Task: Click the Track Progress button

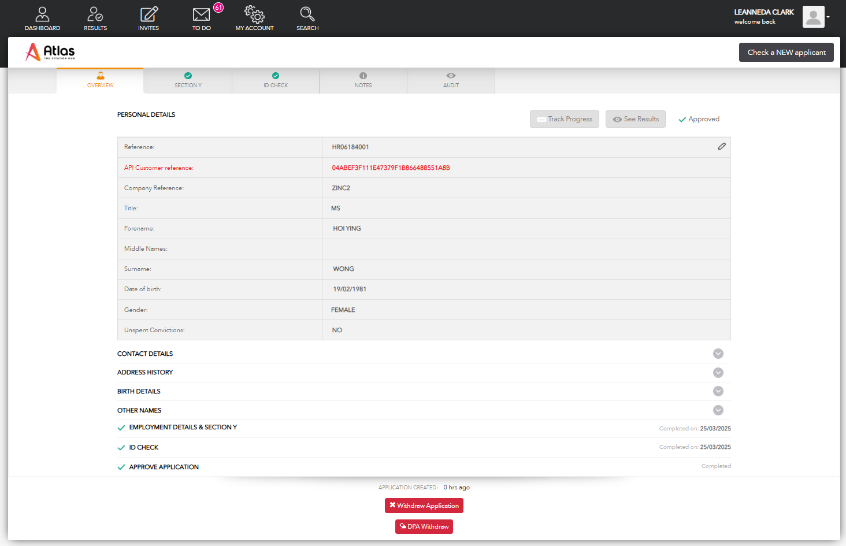Action: point(565,119)
